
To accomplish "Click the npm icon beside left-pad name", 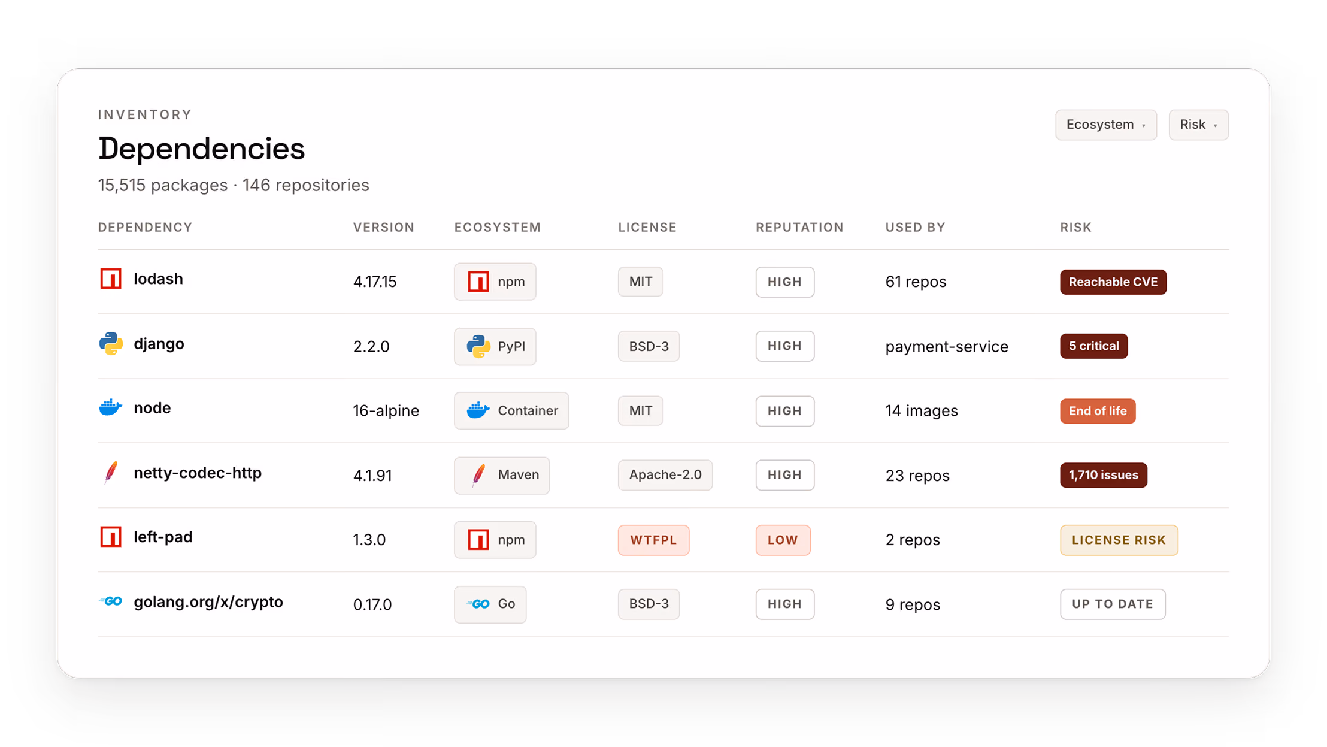I will (x=111, y=537).
